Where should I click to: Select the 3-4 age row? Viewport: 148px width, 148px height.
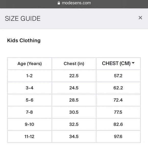point(74,88)
